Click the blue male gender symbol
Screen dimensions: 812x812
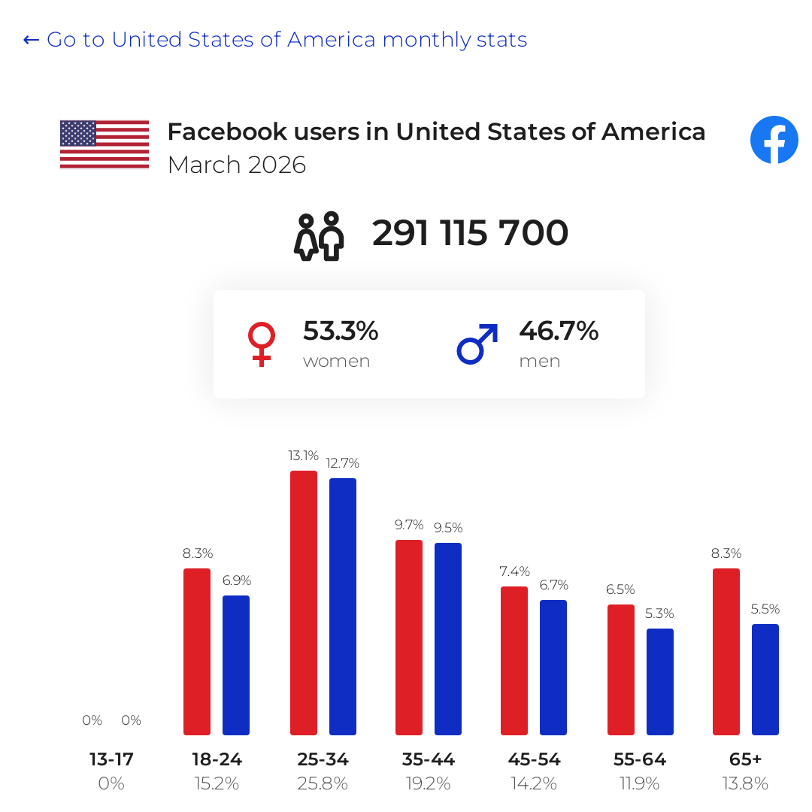pyautogui.click(x=477, y=344)
